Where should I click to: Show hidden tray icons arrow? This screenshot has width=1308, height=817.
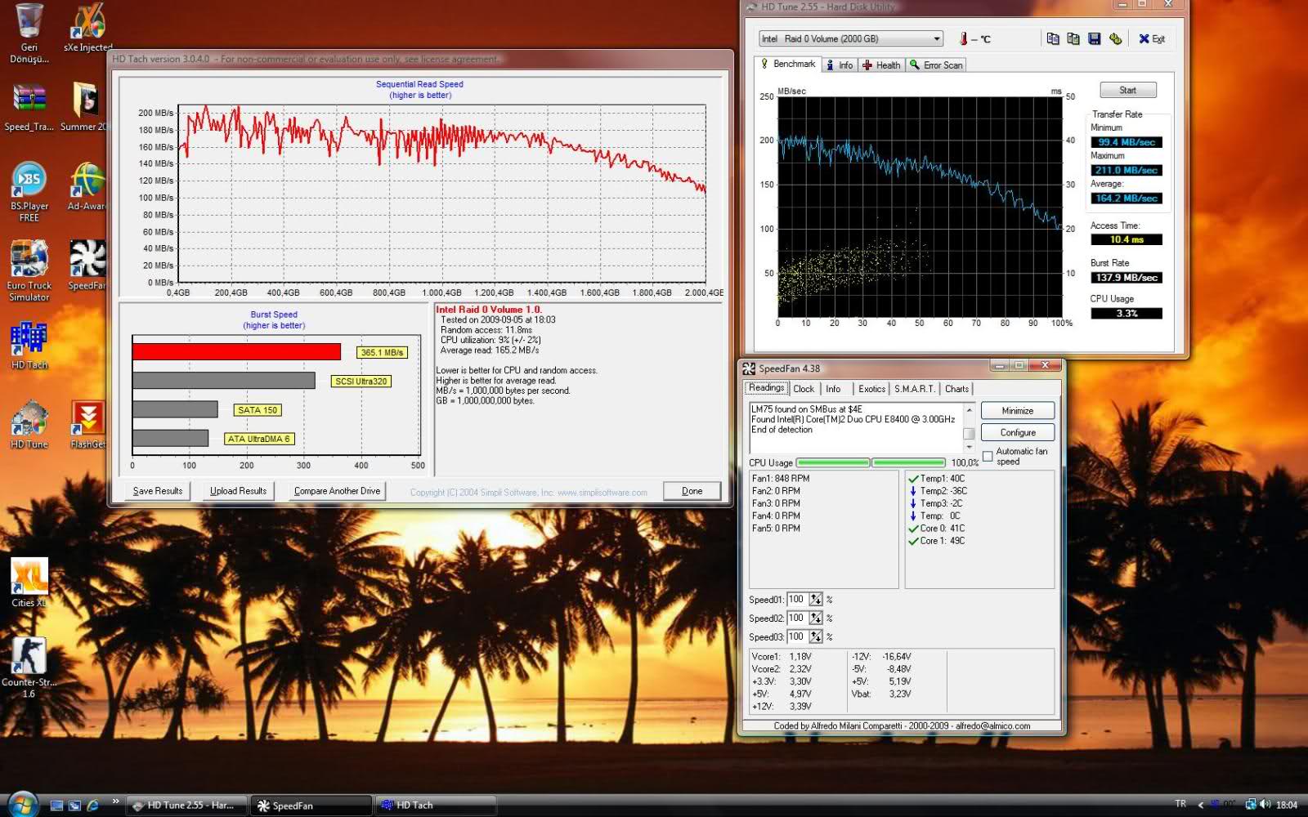[x=1200, y=805]
